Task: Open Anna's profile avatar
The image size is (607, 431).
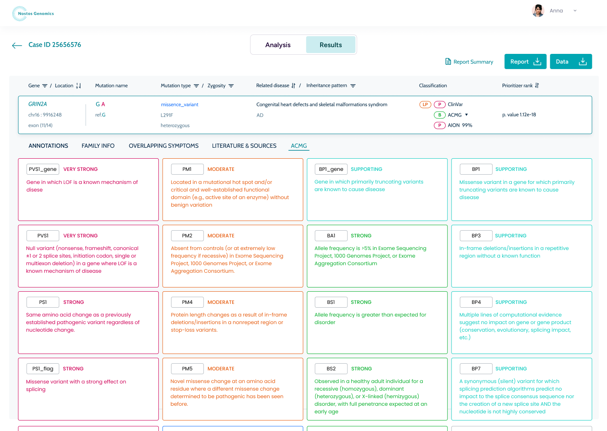Action: (x=538, y=11)
